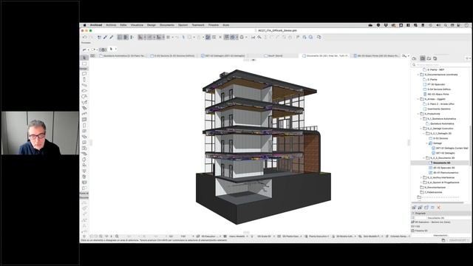Select the Marquee tool in toolbox
This screenshot has height=266, width=473.
click(x=84, y=64)
